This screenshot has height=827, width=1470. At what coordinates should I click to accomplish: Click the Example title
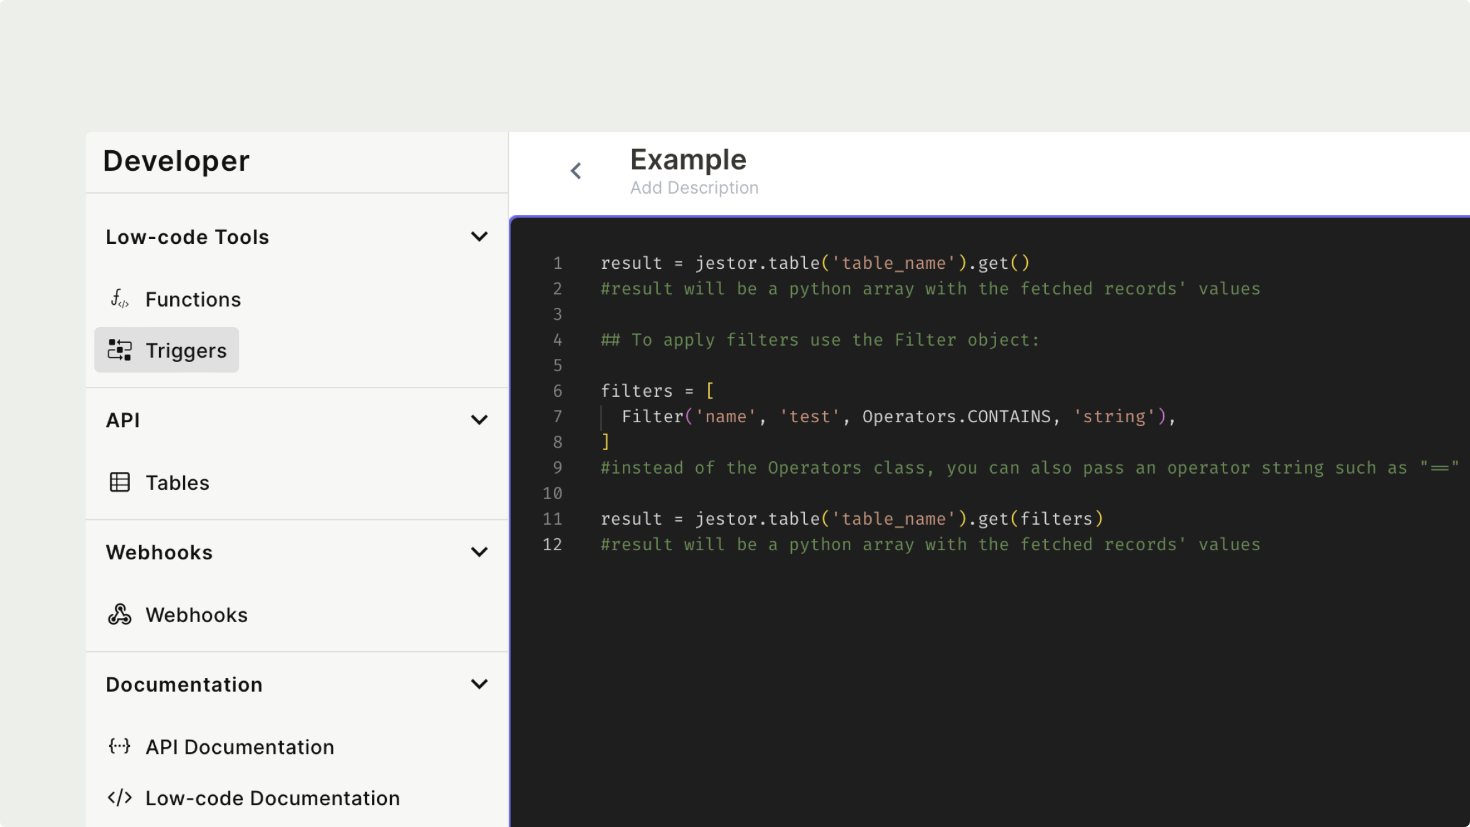[x=688, y=160]
